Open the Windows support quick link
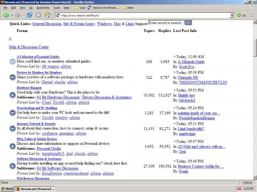Screen dimensions: 257x192 tap(104, 24)
